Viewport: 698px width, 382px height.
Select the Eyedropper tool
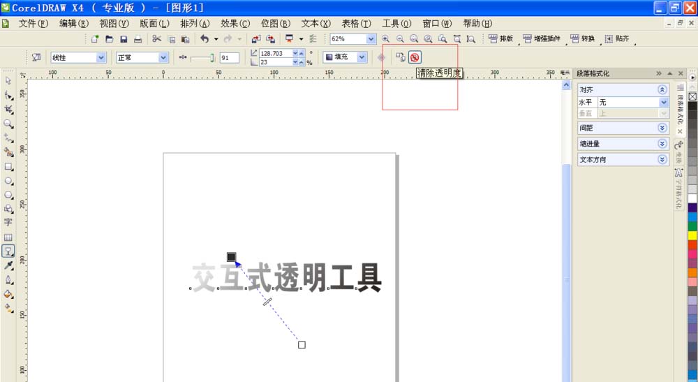pos(8,265)
